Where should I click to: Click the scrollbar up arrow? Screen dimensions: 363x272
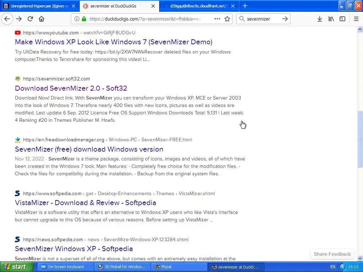(x=360, y=29)
